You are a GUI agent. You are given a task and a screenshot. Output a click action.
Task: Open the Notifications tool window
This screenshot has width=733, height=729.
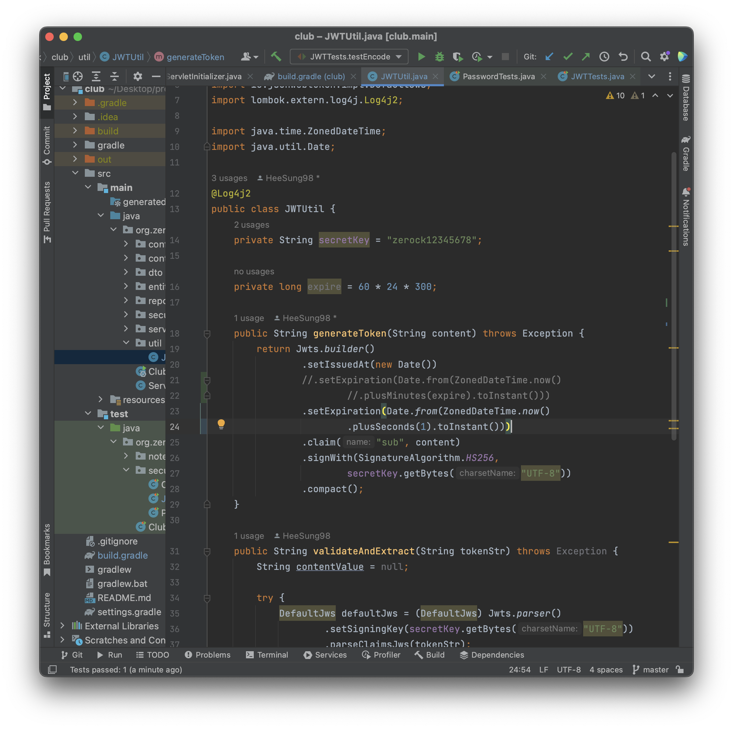tap(686, 217)
